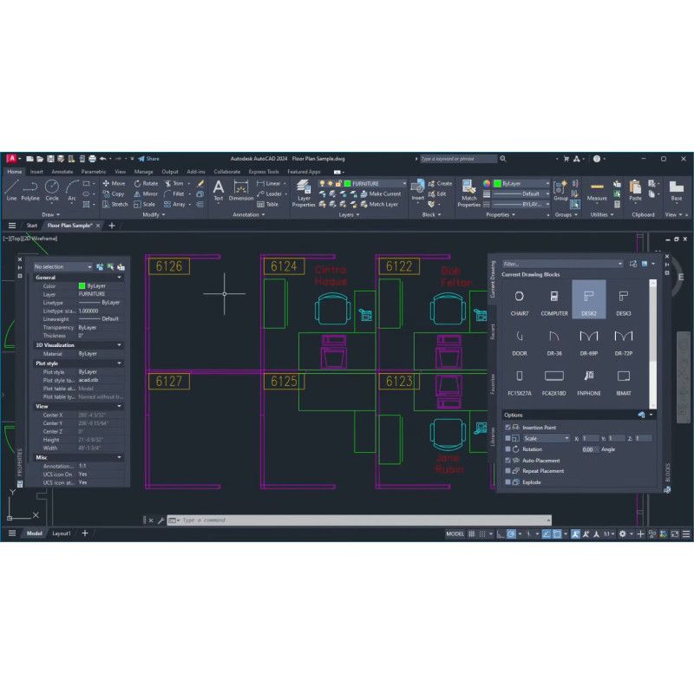Tick the Explode checkbox

tap(508, 482)
